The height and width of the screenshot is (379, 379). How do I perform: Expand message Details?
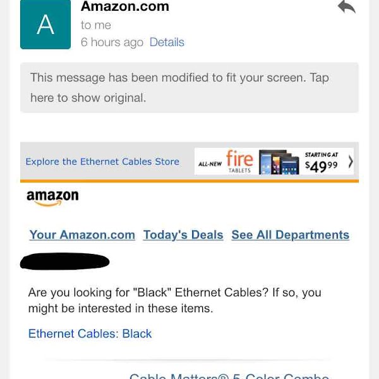pyautogui.click(x=167, y=42)
